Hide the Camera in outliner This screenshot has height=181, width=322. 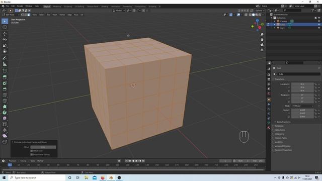pos(319,21)
